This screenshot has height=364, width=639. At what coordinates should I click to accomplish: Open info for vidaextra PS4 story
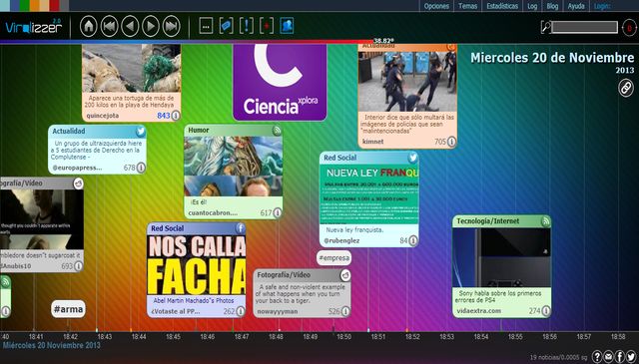click(545, 311)
